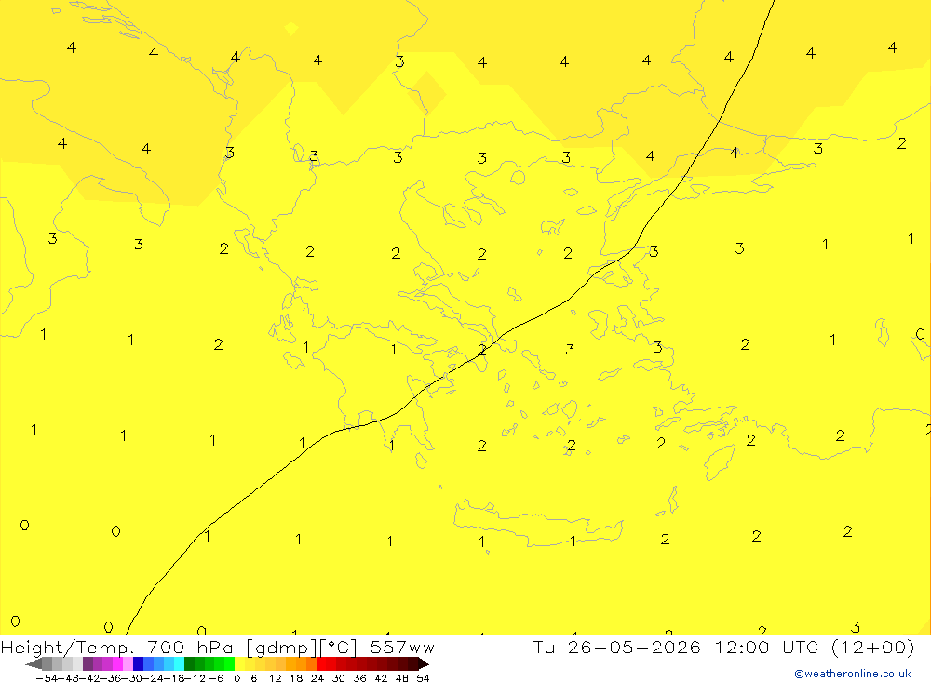
Task: Select the "557ww" model code text
Action: [402, 647]
